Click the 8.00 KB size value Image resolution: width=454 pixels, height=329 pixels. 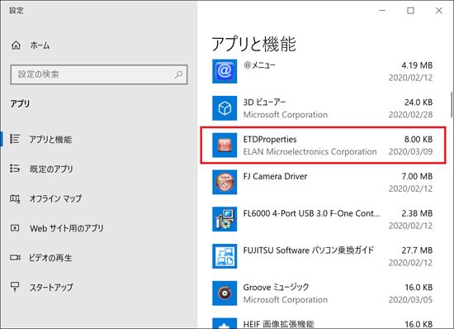tap(419, 140)
